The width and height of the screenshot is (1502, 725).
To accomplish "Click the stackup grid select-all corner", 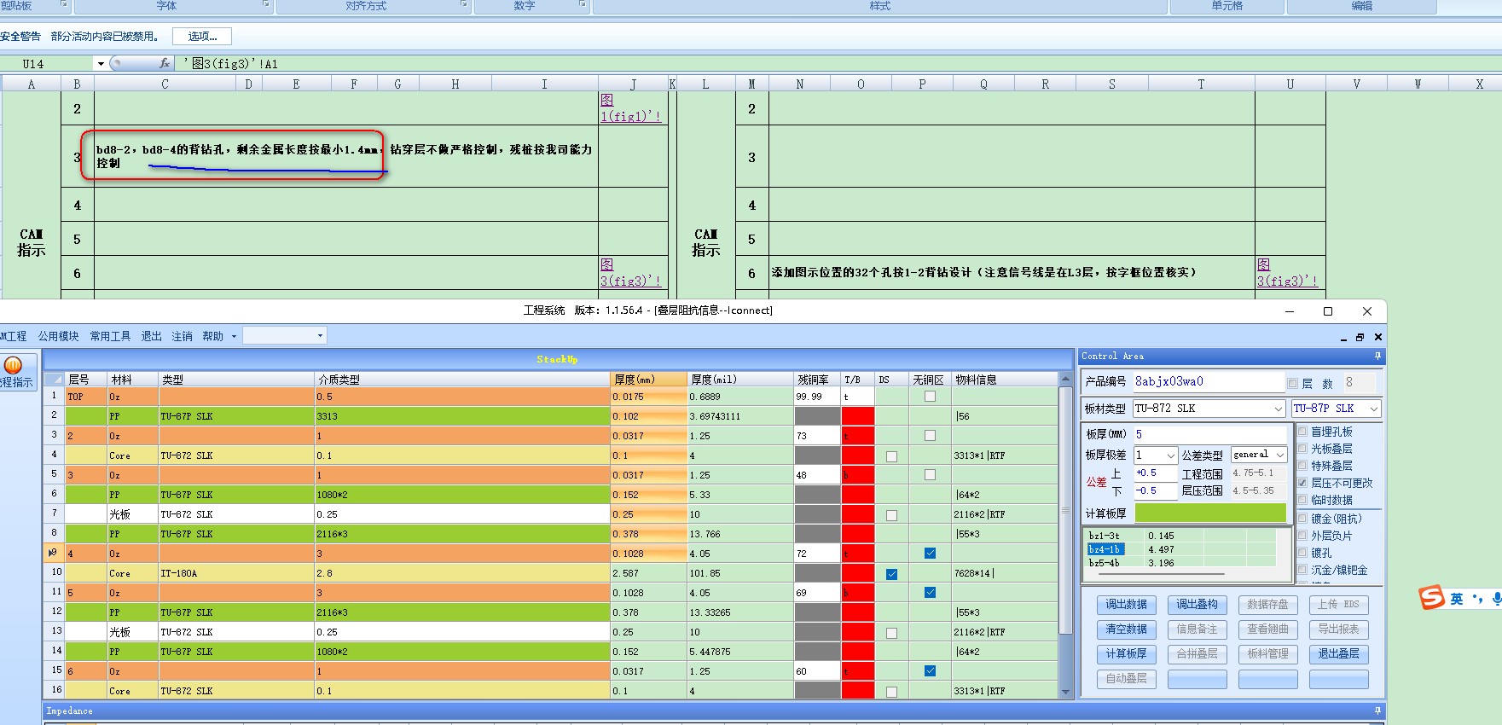I will [54, 380].
